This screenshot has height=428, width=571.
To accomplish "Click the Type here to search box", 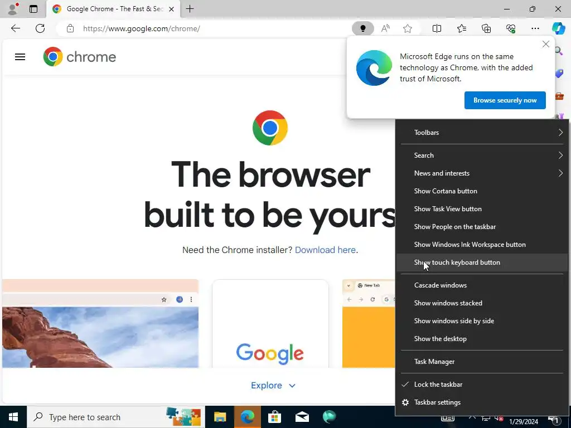I will (x=116, y=417).
